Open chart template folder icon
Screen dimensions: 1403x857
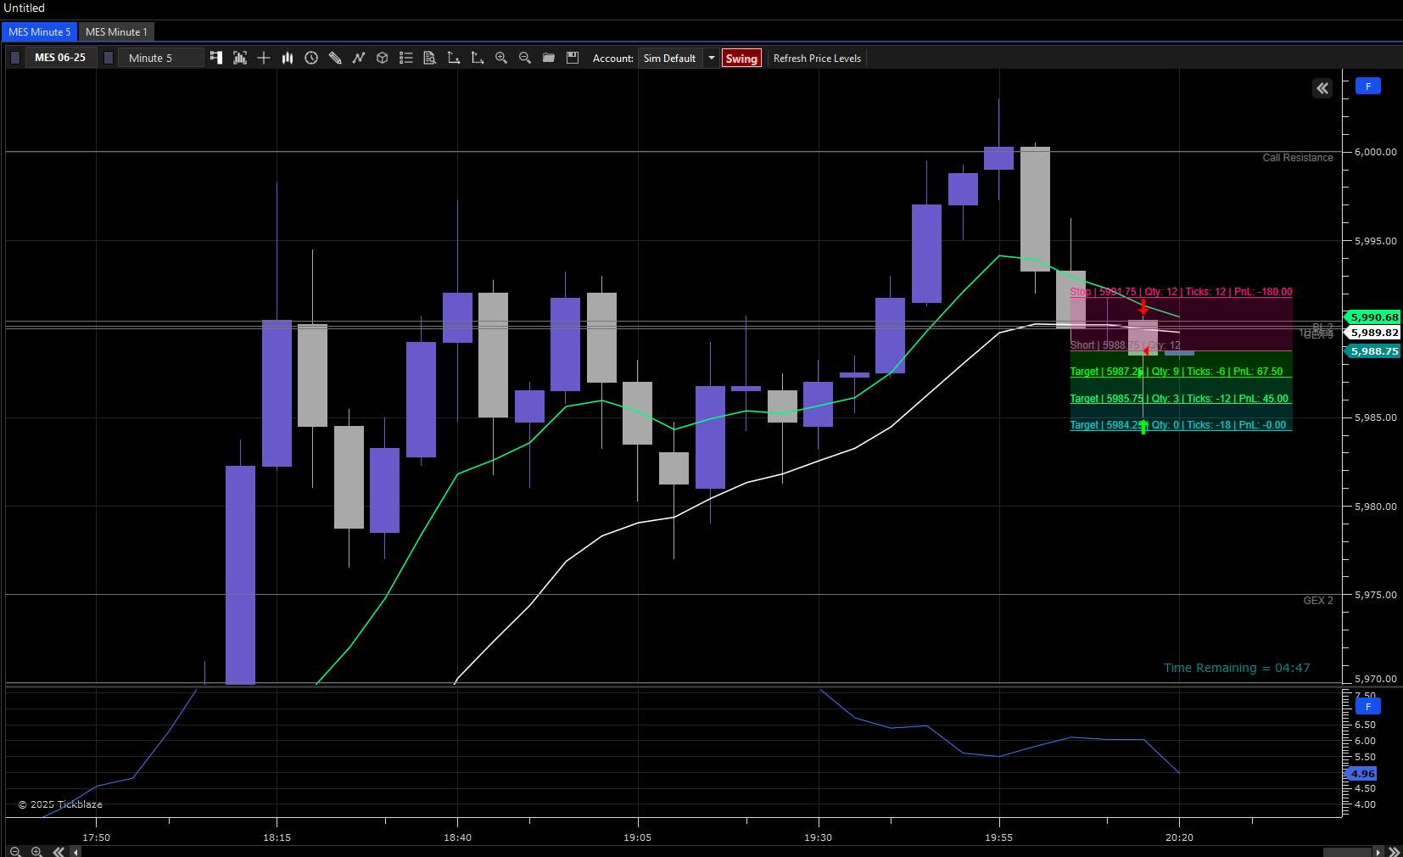tap(549, 58)
